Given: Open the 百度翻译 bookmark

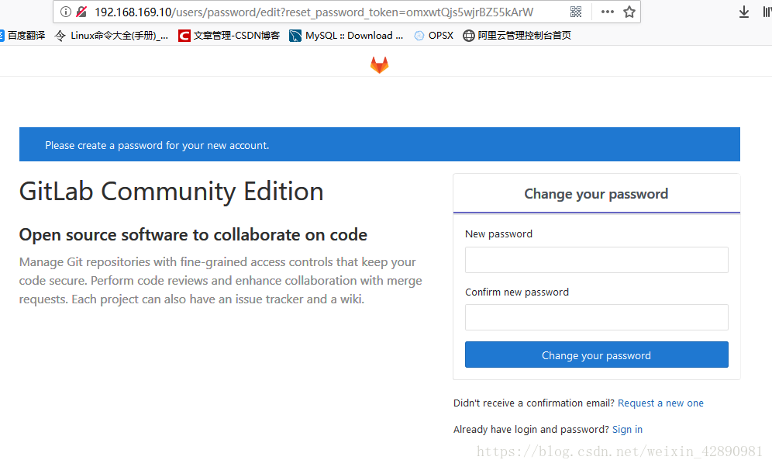Looking at the screenshot, I should click(22, 36).
